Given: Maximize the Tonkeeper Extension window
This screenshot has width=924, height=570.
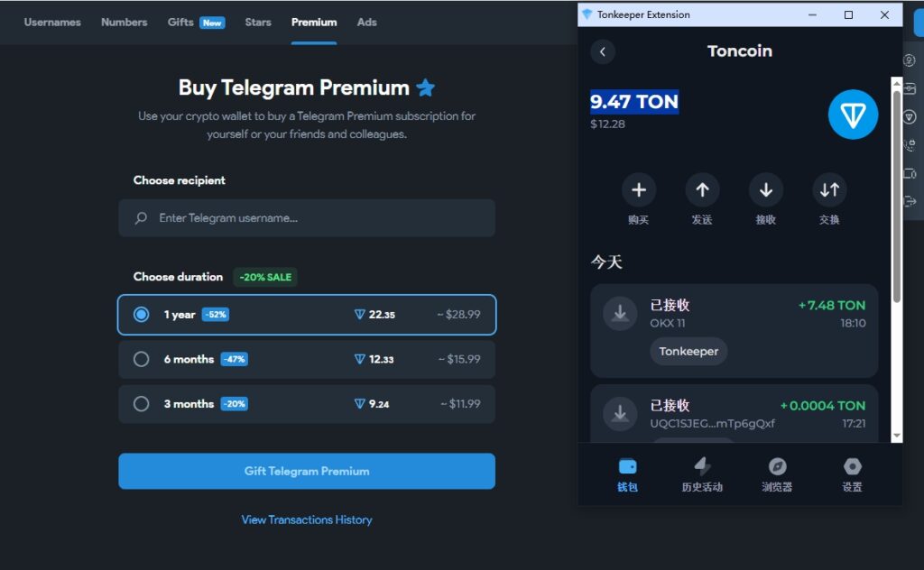Looking at the screenshot, I should [x=848, y=14].
